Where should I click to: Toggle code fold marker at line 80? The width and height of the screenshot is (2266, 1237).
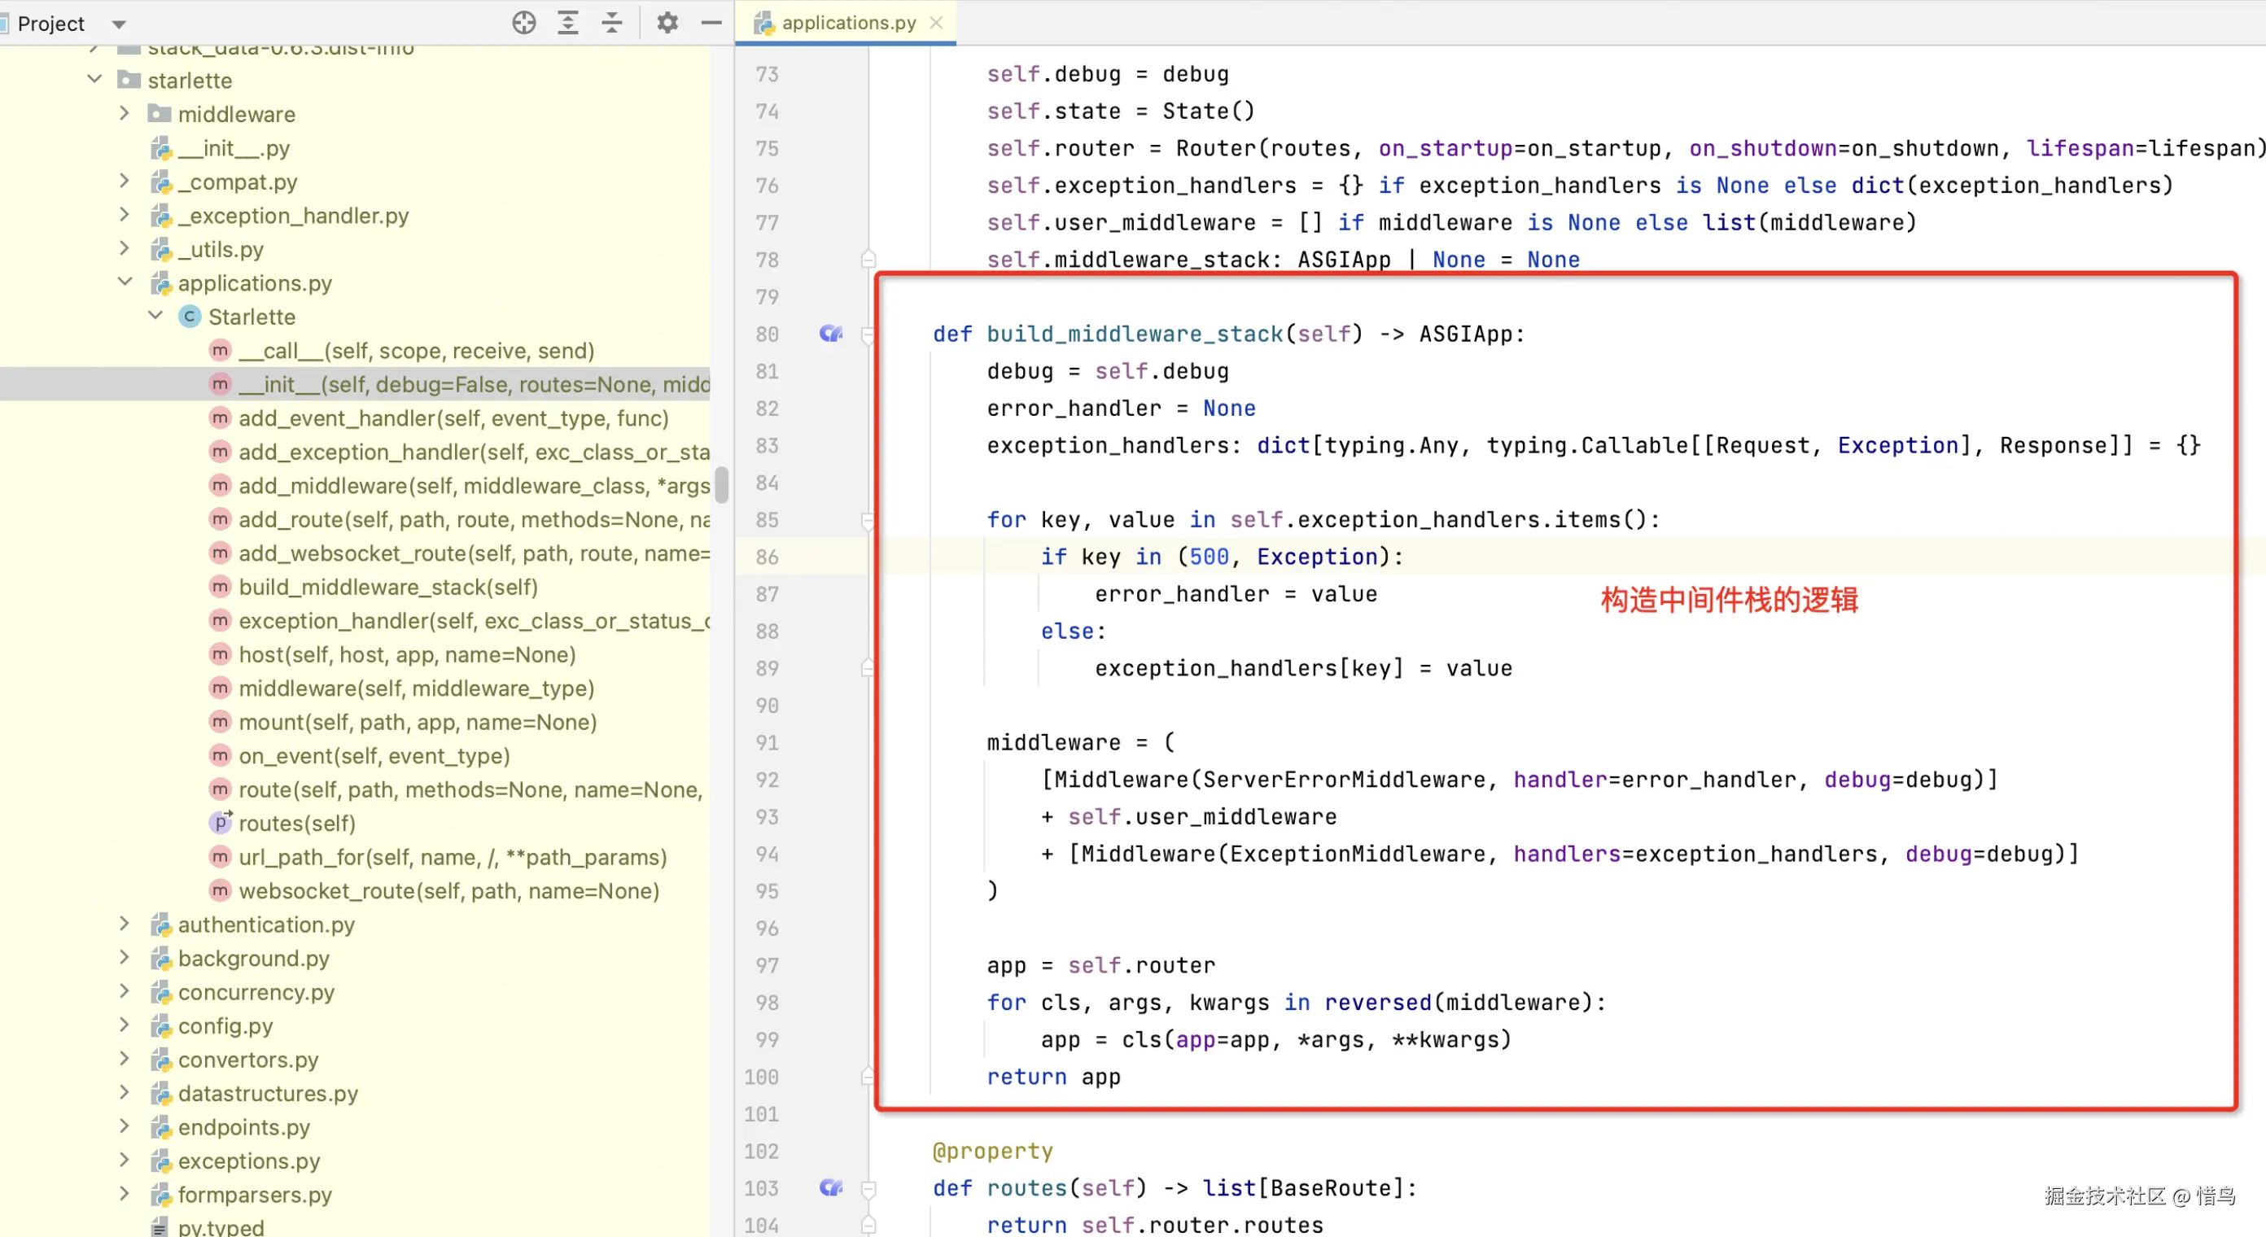tap(868, 334)
